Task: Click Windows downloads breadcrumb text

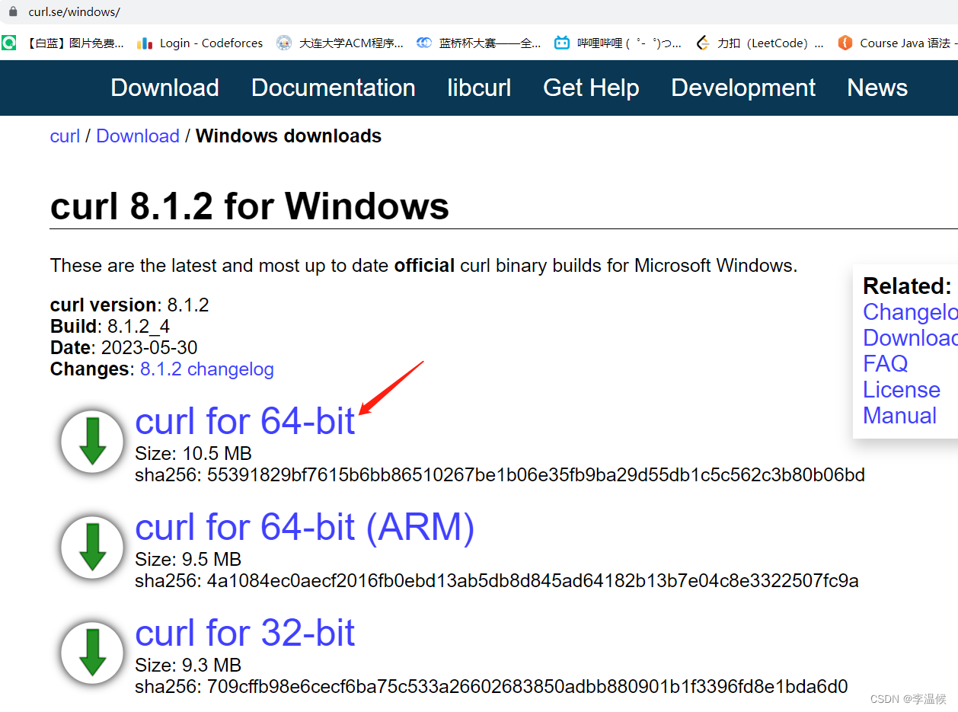Action: [x=289, y=136]
